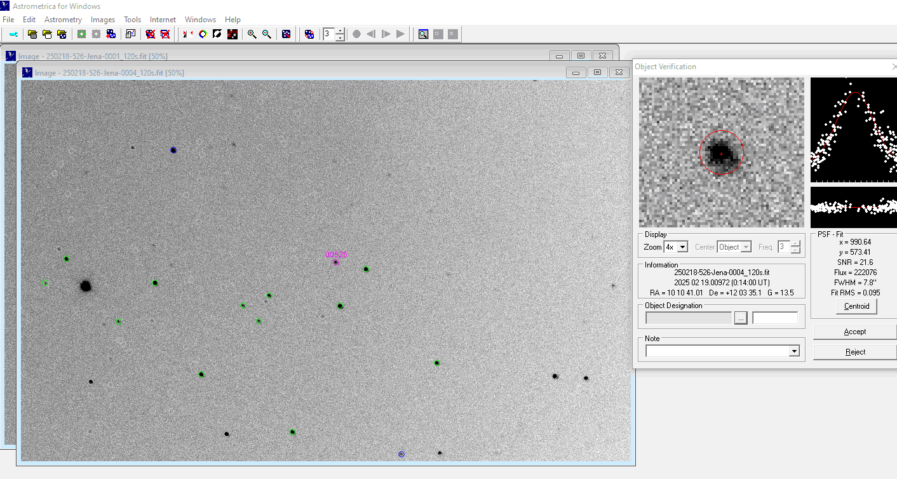Screen dimensions: 897x479
Task: Open the Internet menu
Action: tap(163, 20)
